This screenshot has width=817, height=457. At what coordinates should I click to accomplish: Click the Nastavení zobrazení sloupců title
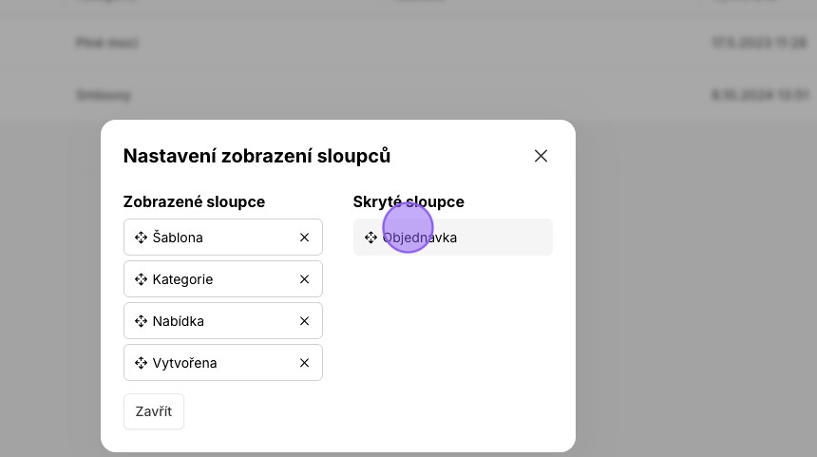[x=256, y=156]
